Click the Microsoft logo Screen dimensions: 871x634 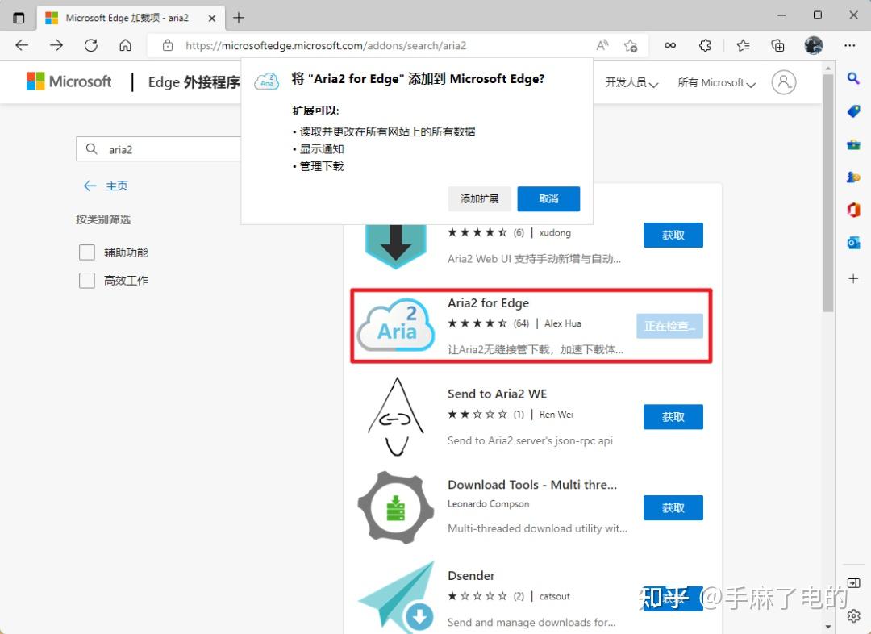point(69,81)
